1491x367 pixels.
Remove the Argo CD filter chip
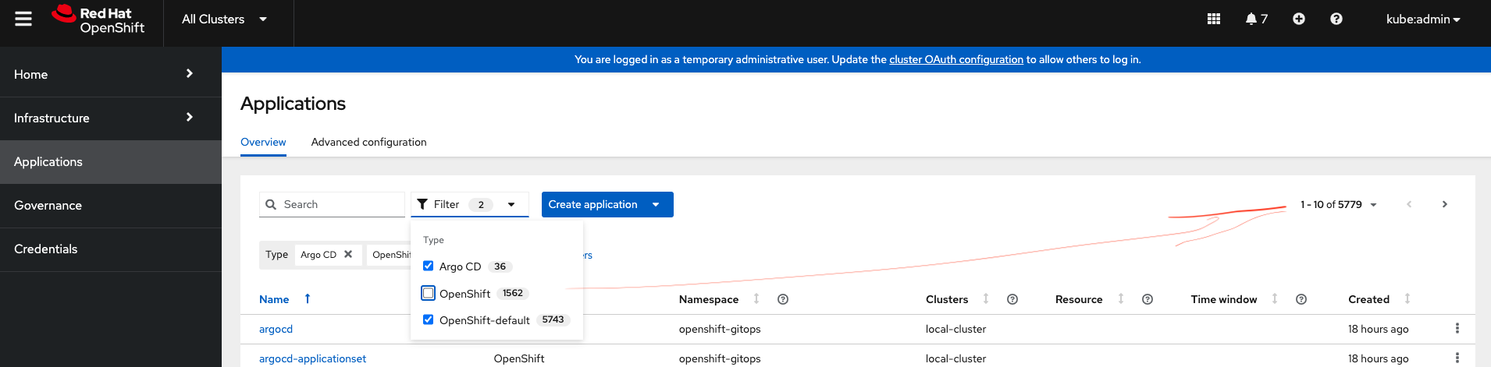point(348,254)
